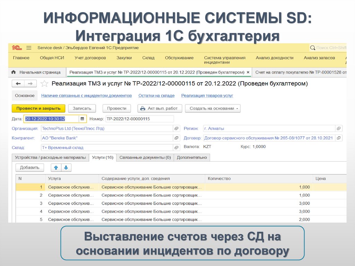This screenshot has width=355, height=266.
Task: Click the Склад Т+ Временный склад field
Action: (x=107, y=147)
